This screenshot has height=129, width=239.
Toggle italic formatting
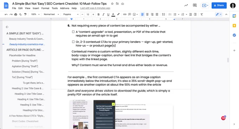103,14
